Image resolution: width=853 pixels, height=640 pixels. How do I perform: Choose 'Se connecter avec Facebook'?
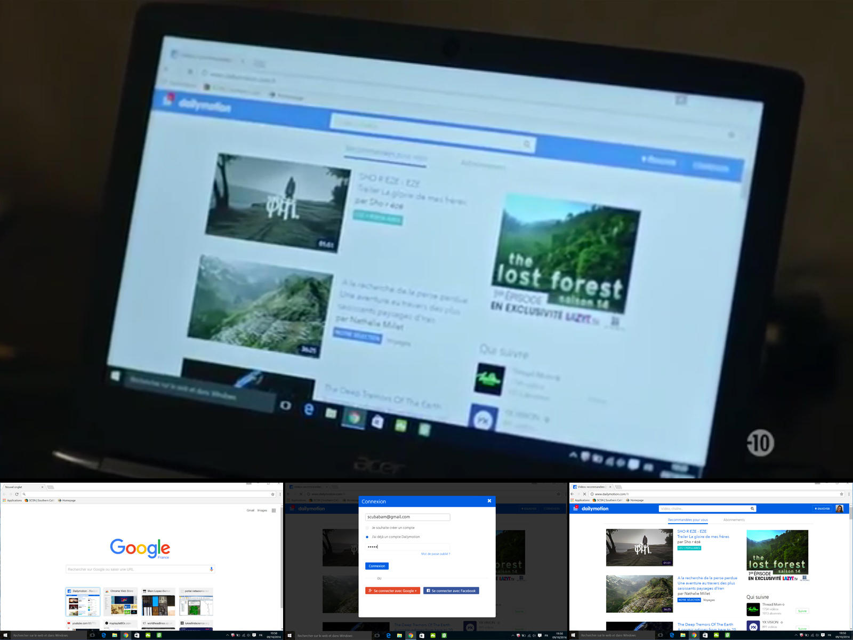[x=451, y=590]
